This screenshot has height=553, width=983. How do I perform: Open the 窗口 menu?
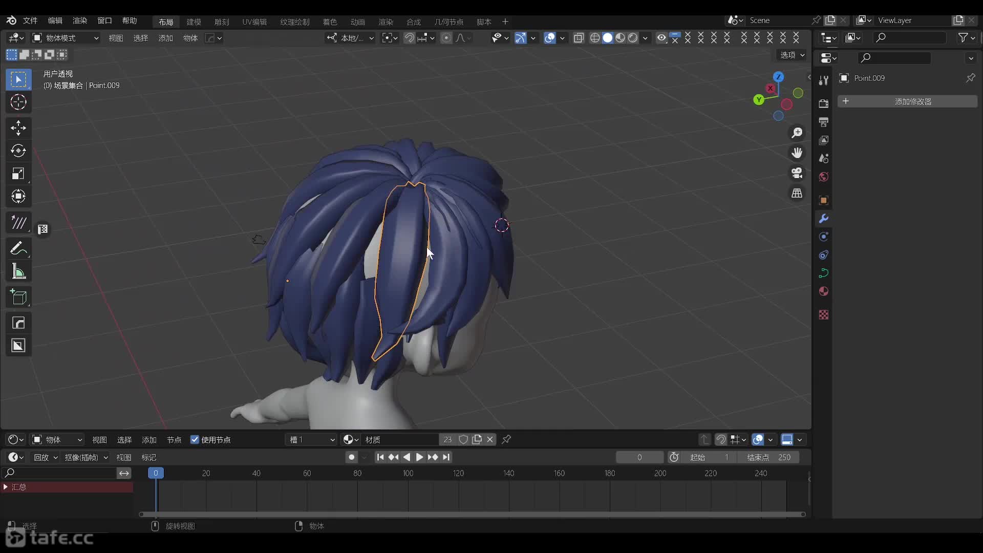(x=104, y=20)
